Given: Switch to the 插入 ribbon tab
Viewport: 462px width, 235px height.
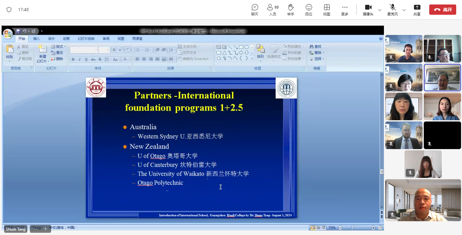Looking at the screenshot, I should click(37, 39).
